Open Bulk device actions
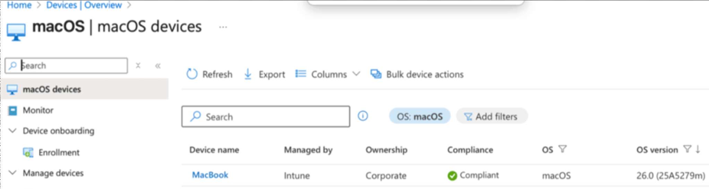The image size is (709, 189). pos(417,74)
